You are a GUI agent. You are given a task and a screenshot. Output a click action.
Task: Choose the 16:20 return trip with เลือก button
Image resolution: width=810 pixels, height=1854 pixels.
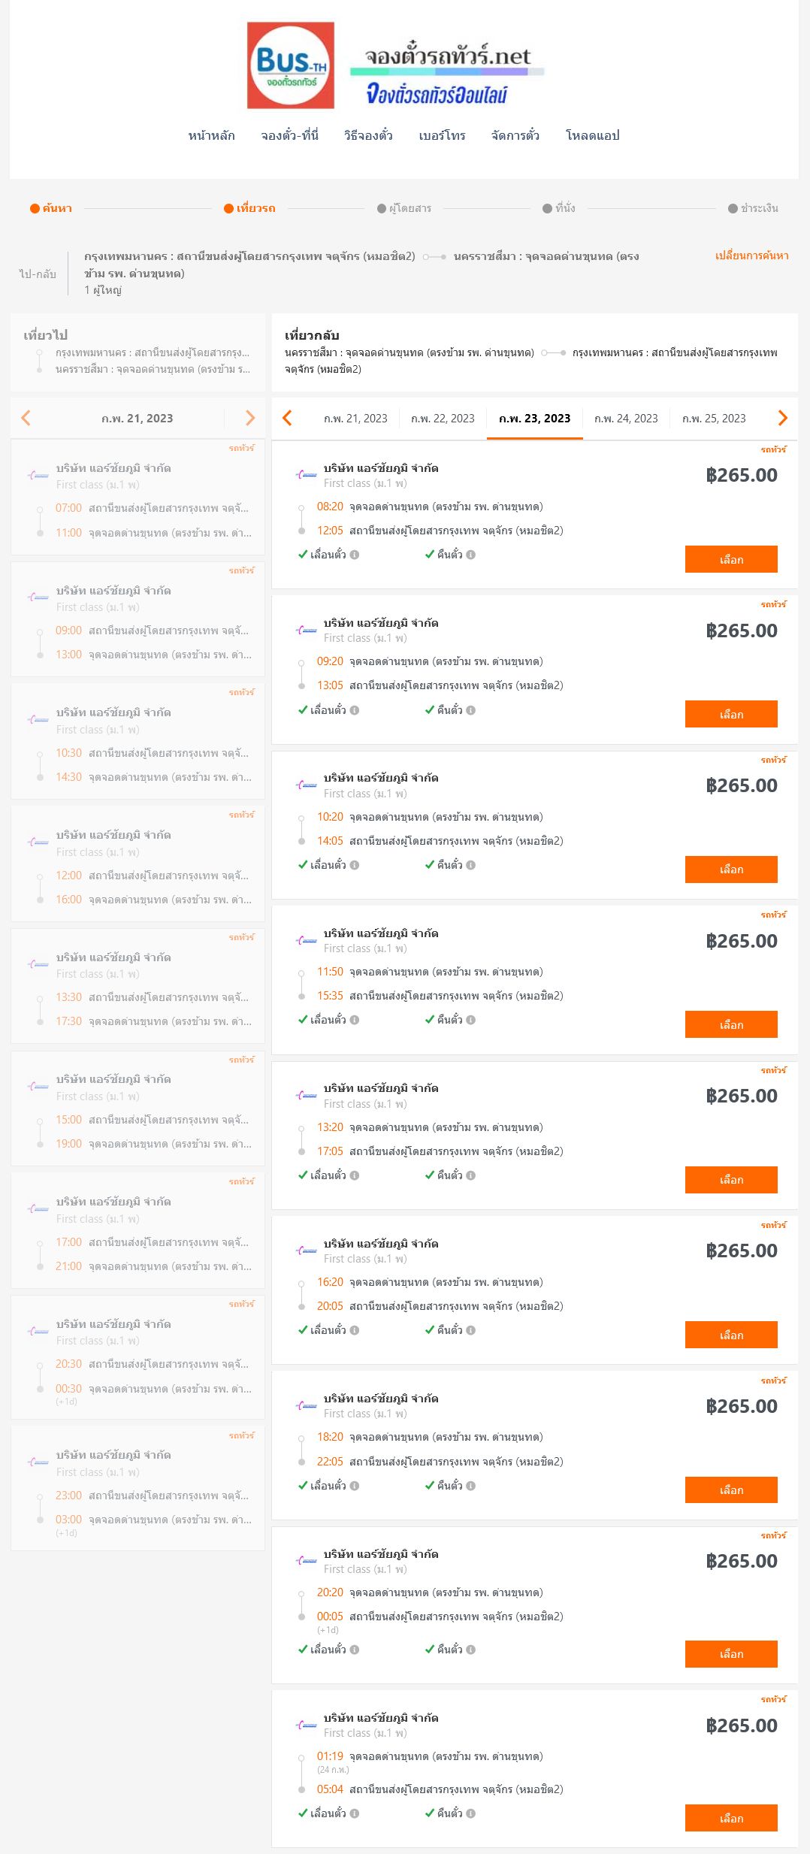[x=731, y=1335]
